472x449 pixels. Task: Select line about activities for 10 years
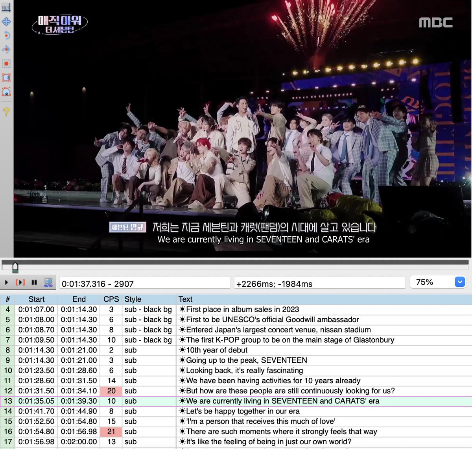pyautogui.click(x=236, y=381)
